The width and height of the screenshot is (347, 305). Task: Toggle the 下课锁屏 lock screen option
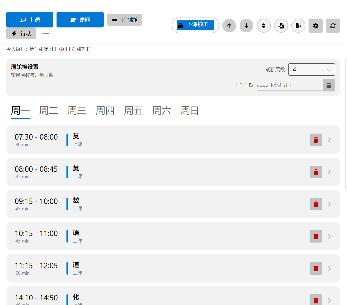pos(195,25)
